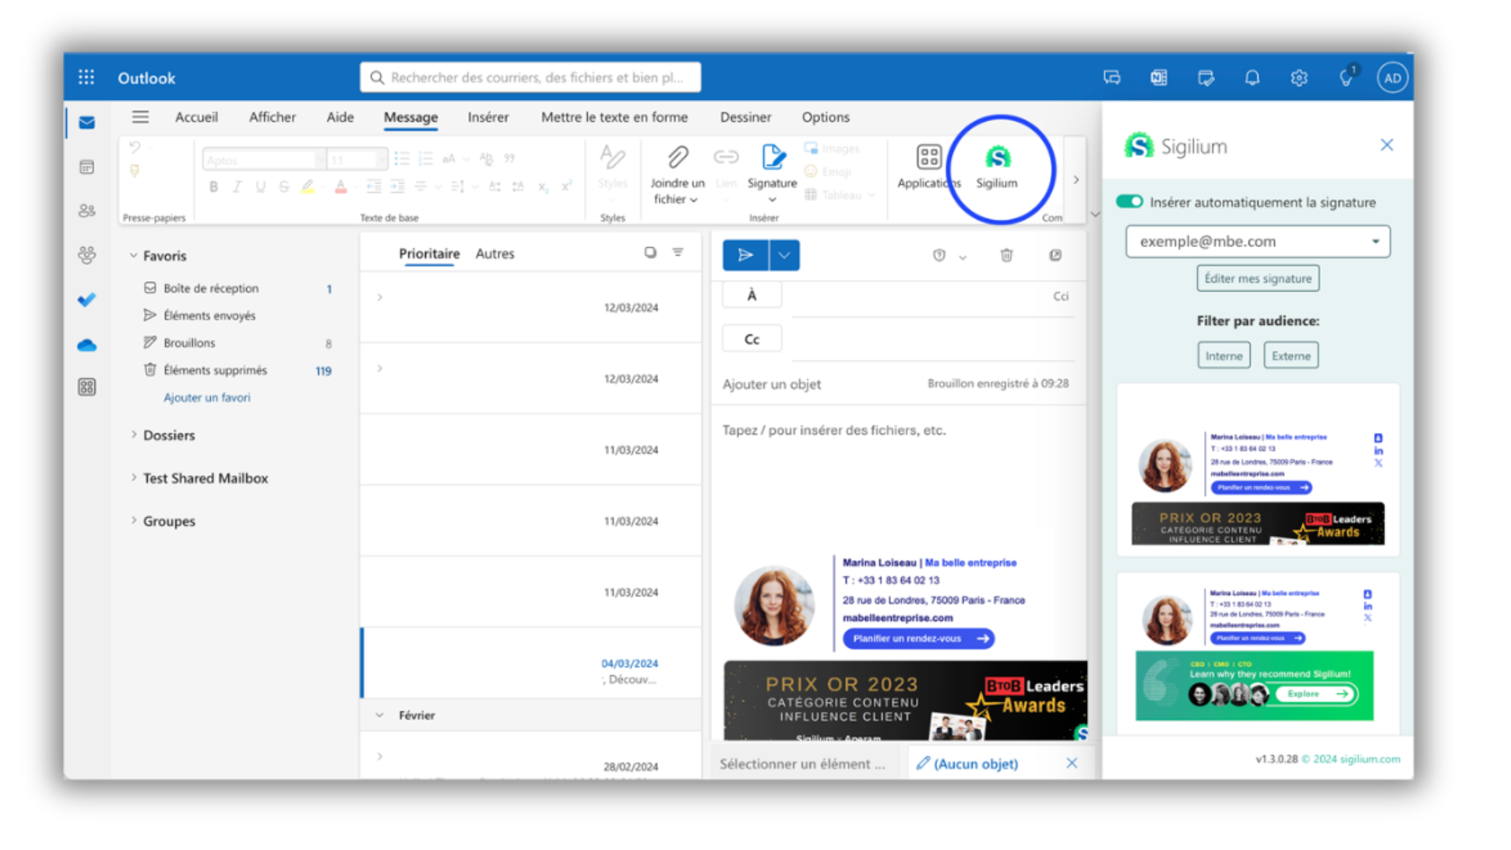Screen dimensions: 1511x850
Task: Toggle automatic signature insertion switch
Action: [x=1129, y=202]
